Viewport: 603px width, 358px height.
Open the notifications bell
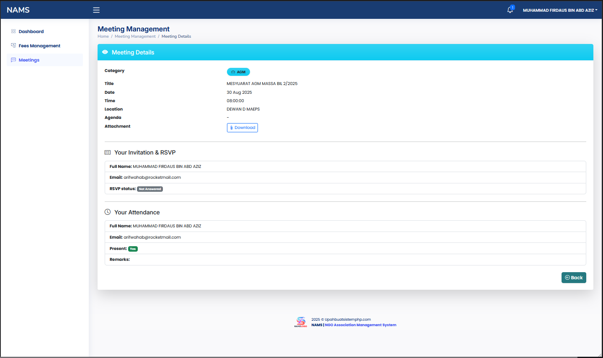tap(510, 10)
